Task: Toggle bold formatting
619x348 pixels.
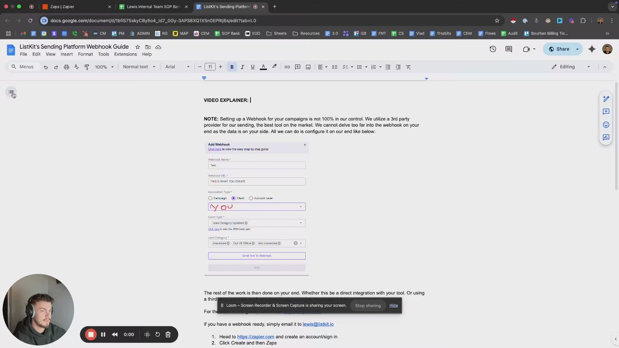Action: (232, 67)
